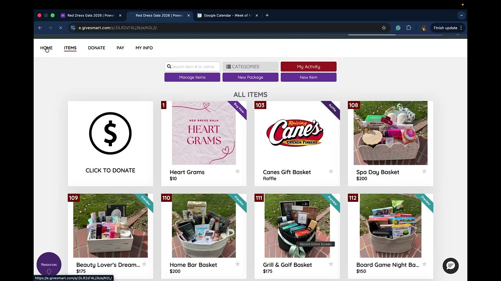501x281 pixels.
Task: Switch to first Red Dress Gala tab
Action: pos(91,15)
